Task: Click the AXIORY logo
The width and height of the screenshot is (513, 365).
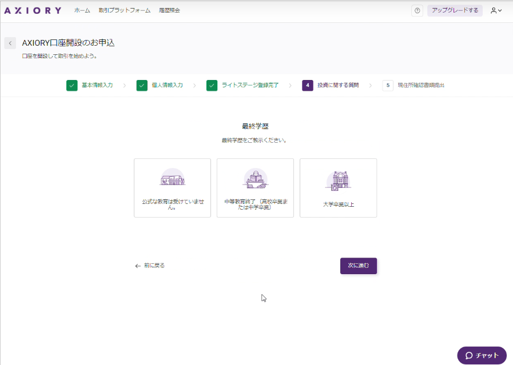Action: coord(33,10)
